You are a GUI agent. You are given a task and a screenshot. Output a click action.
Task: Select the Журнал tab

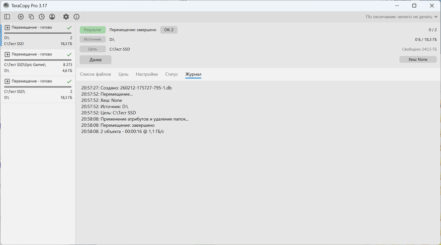click(193, 74)
